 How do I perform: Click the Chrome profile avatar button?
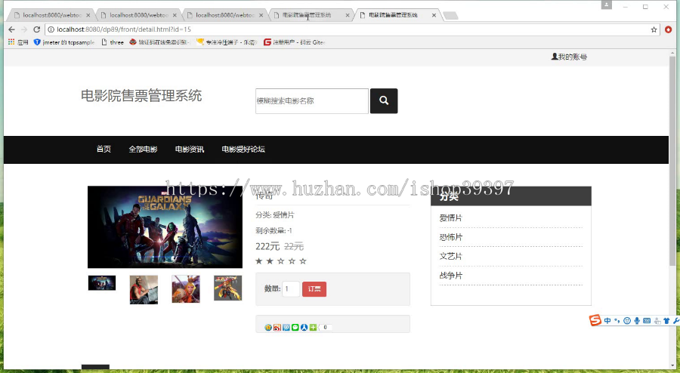click(606, 5)
